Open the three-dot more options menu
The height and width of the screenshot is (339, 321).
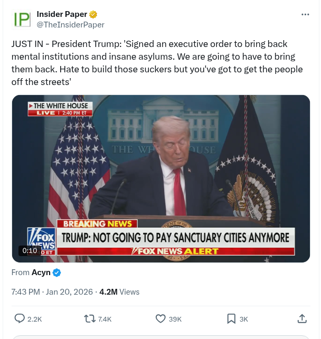click(305, 14)
